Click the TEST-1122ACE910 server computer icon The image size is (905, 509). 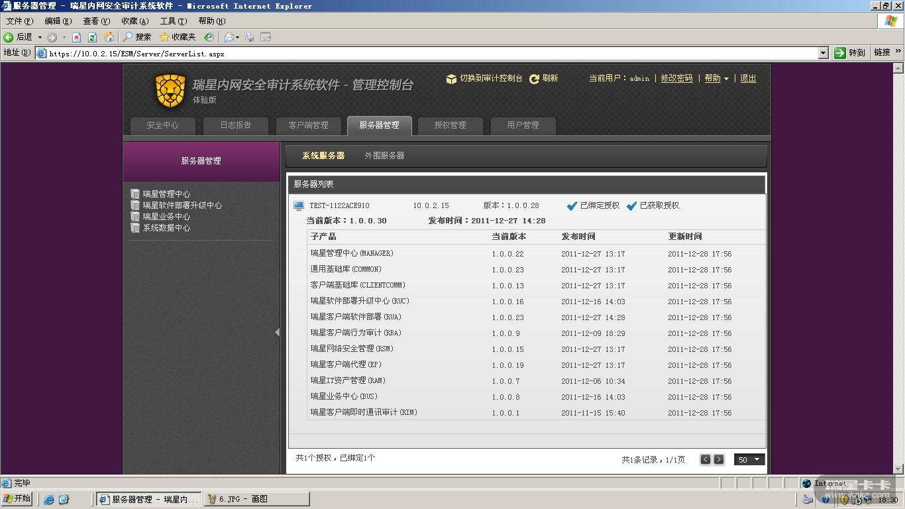click(x=299, y=206)
